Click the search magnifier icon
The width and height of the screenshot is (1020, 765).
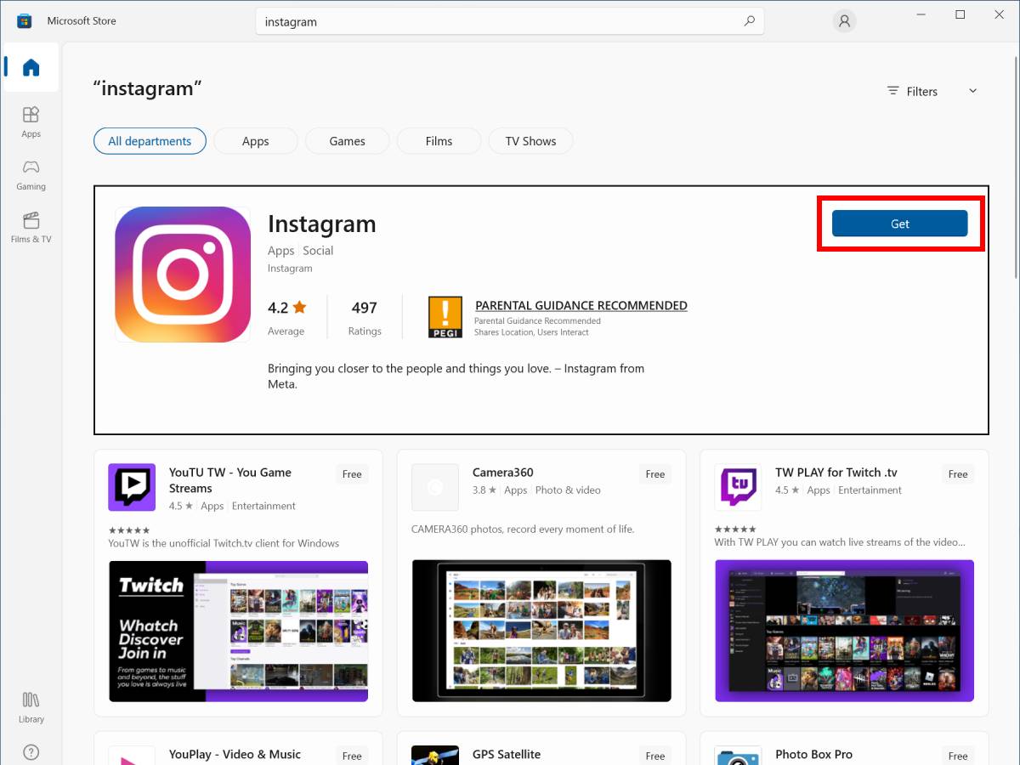(x=749, y=21)
